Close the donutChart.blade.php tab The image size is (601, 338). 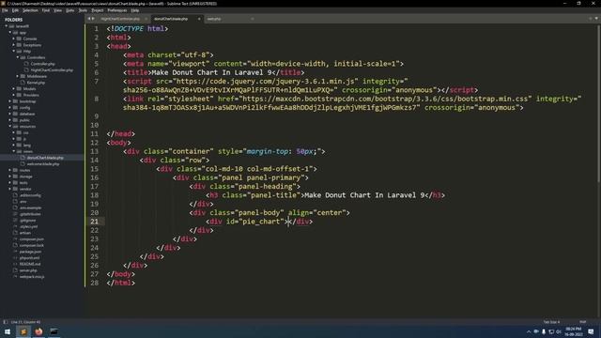199,19
